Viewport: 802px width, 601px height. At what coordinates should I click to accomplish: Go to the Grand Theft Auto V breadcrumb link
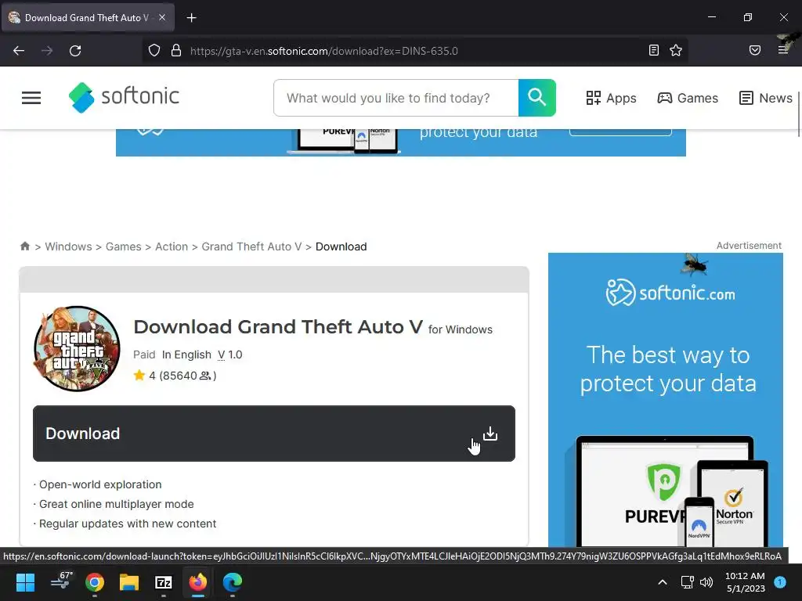(x=251, y=247)
